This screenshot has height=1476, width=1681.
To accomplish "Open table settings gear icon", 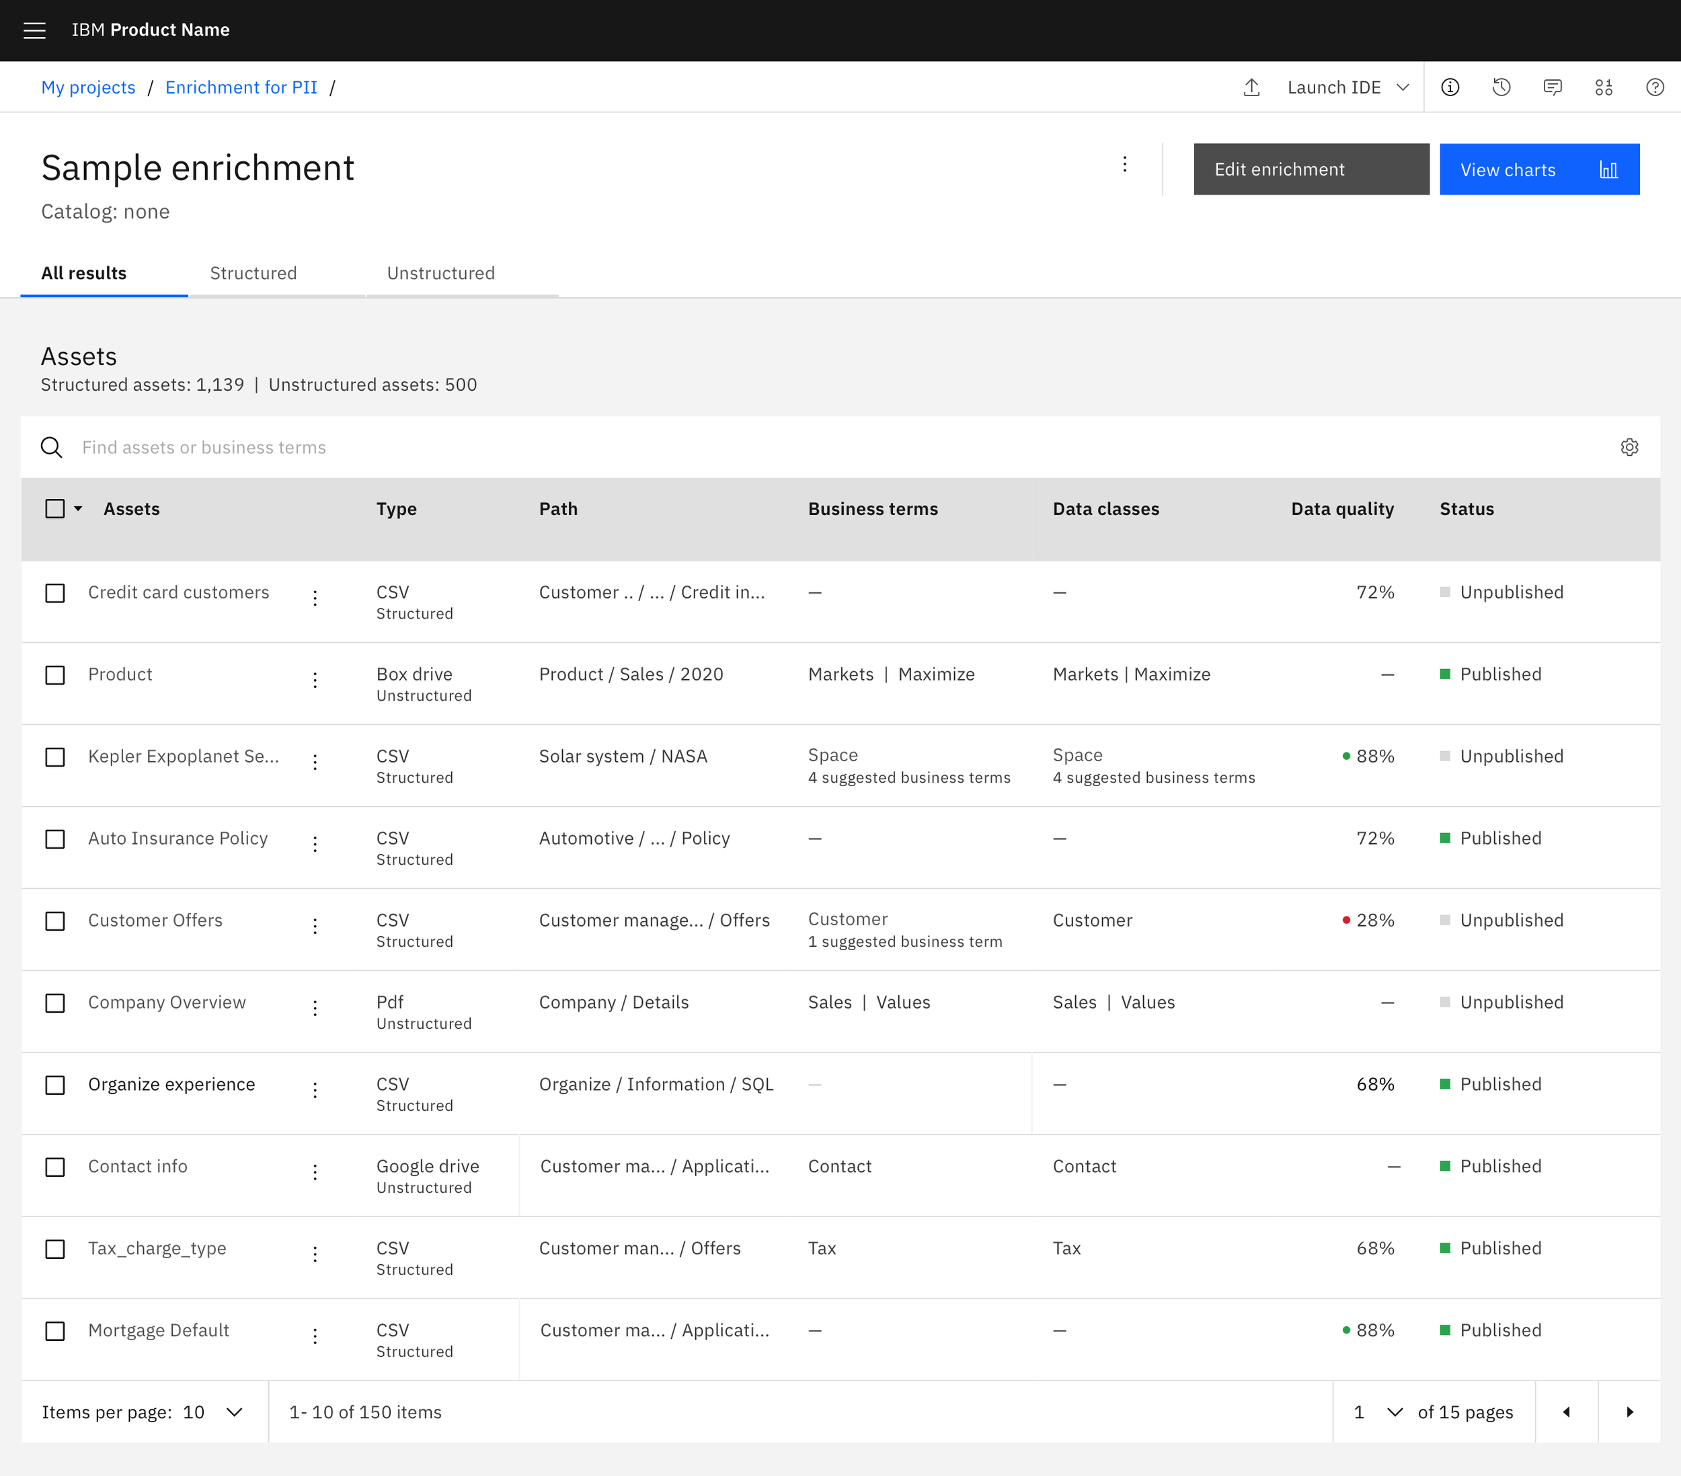I will [x=1629, y=447].
